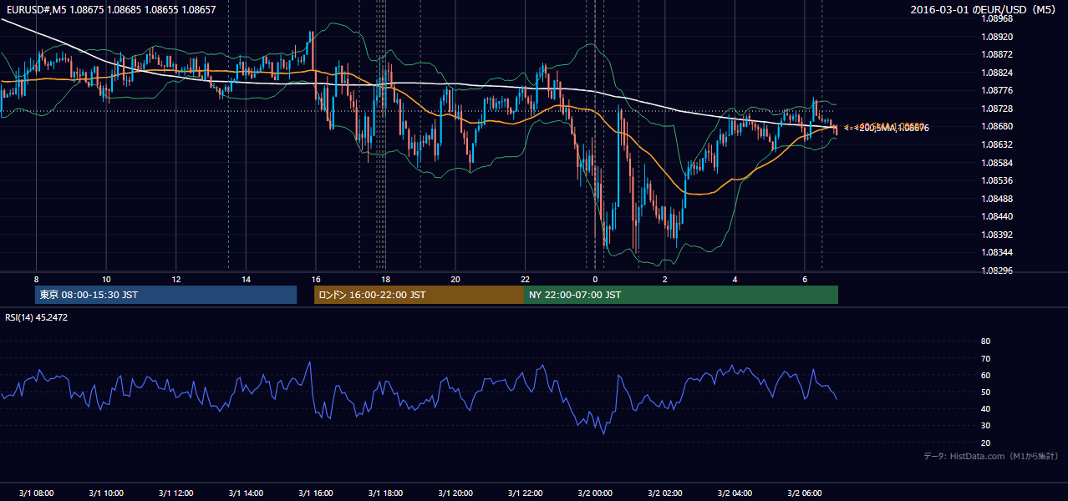Click price axis label 1.08488
The height and width of the screenshot is (501, 1068).
[x=997, y=199]
